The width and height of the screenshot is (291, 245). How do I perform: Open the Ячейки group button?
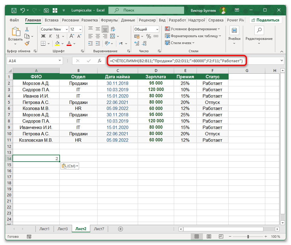click(x=234, y=35)
